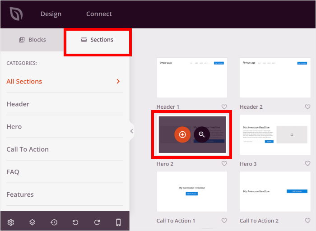Select the Header 1 section thumbnail
The image size is (316, 231).
[192, 78]
